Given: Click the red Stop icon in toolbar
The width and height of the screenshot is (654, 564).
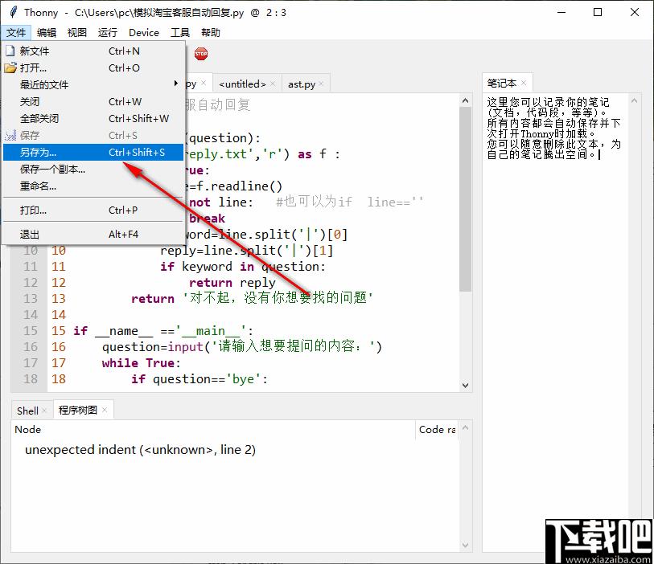Looking at the screenshot, I should 201,53.
